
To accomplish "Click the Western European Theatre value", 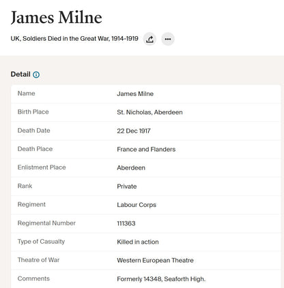I will pos(155,260).
